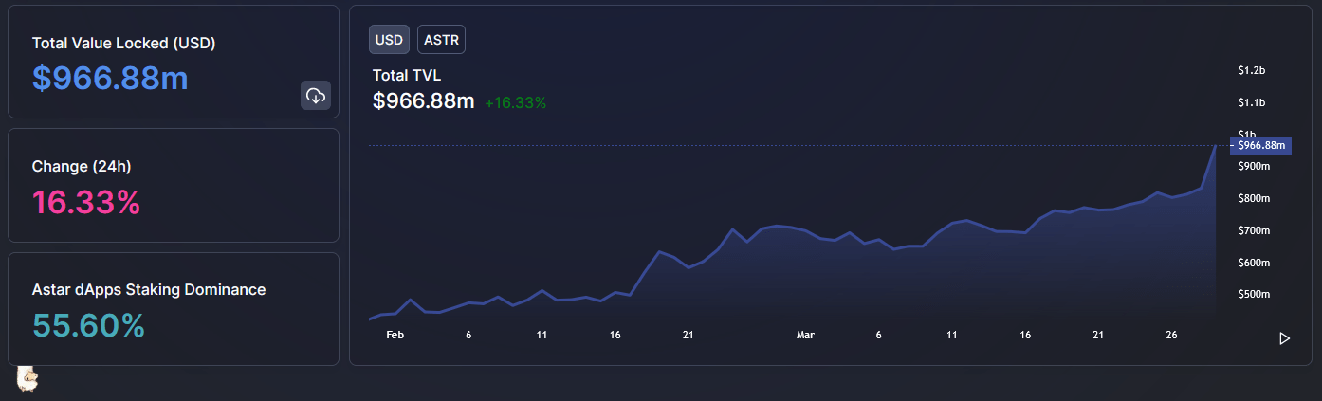Viewport: 1322px width, 401px height.
Task: Click the teal 55.60% dominance value
Action: (88, 325)
